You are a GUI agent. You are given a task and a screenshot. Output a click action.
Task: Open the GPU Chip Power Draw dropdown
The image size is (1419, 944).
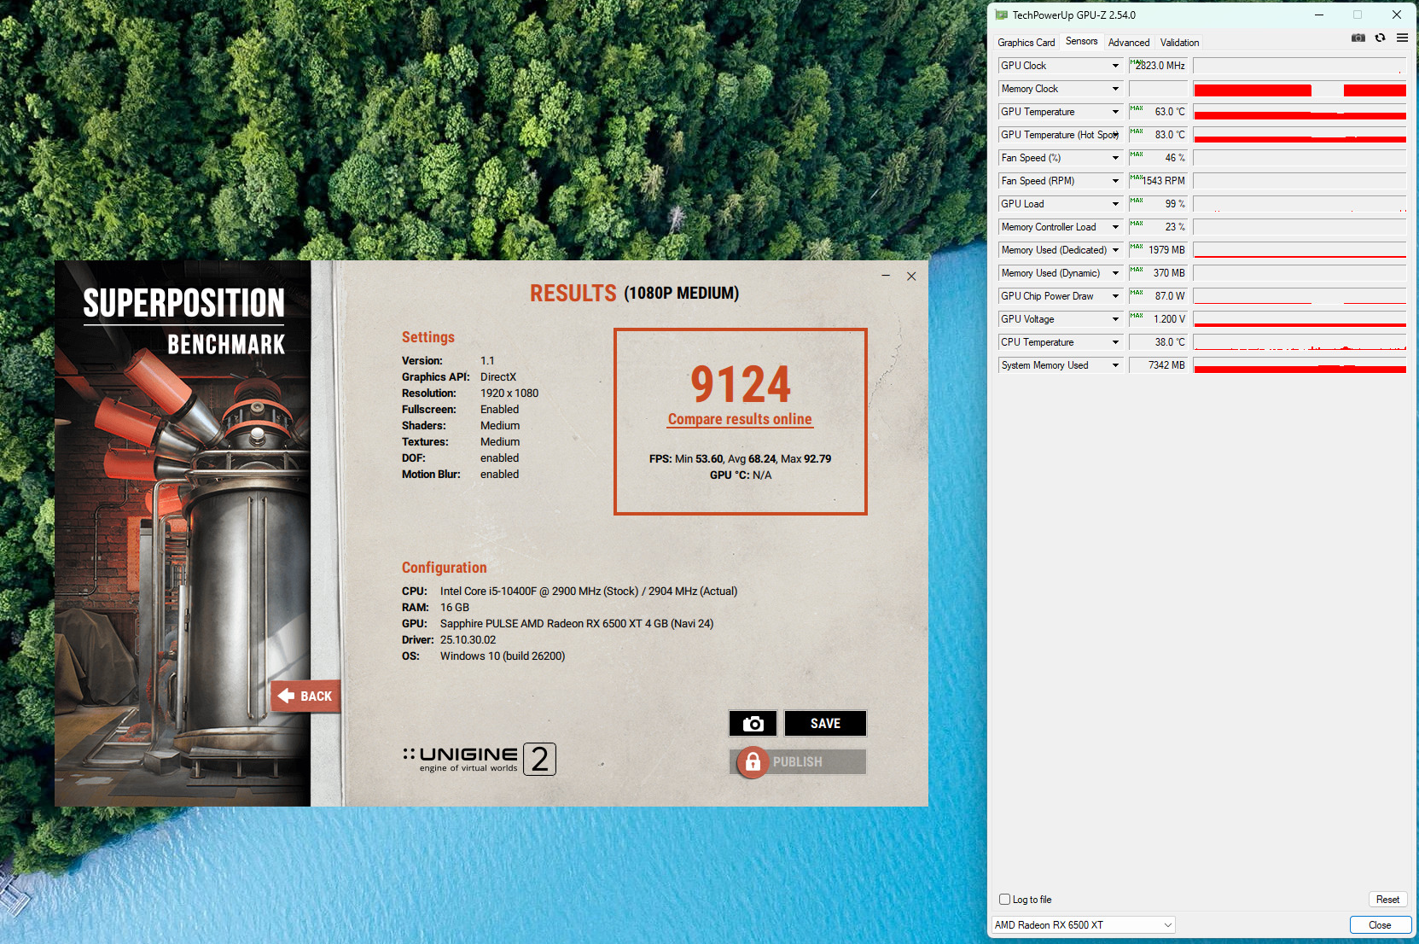pos(1115,296)
